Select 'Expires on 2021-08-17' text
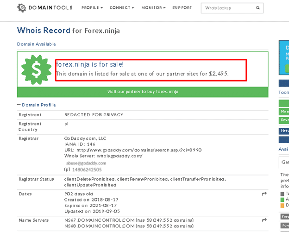289x232 pixels. pyautogui.click(x=90, y=206)
